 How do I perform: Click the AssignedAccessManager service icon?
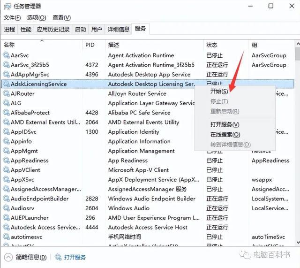click(x=6, y=189)
